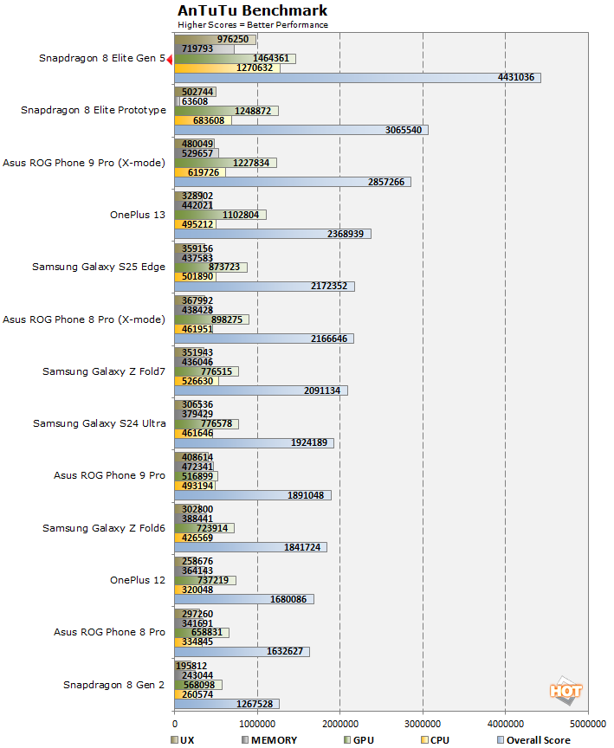Click the UX legend color box
Viewport: 614px width, 748px height.
tap(177, 740)
